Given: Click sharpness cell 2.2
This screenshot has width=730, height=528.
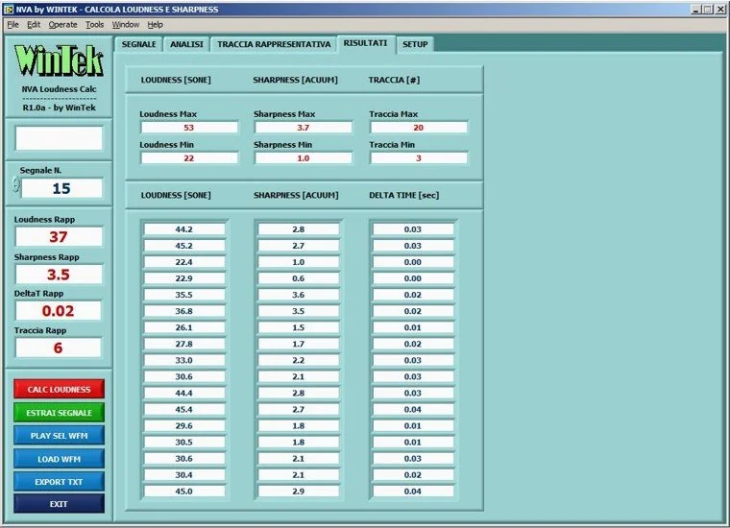Looking at the screenshot, I should coord(299,360).
